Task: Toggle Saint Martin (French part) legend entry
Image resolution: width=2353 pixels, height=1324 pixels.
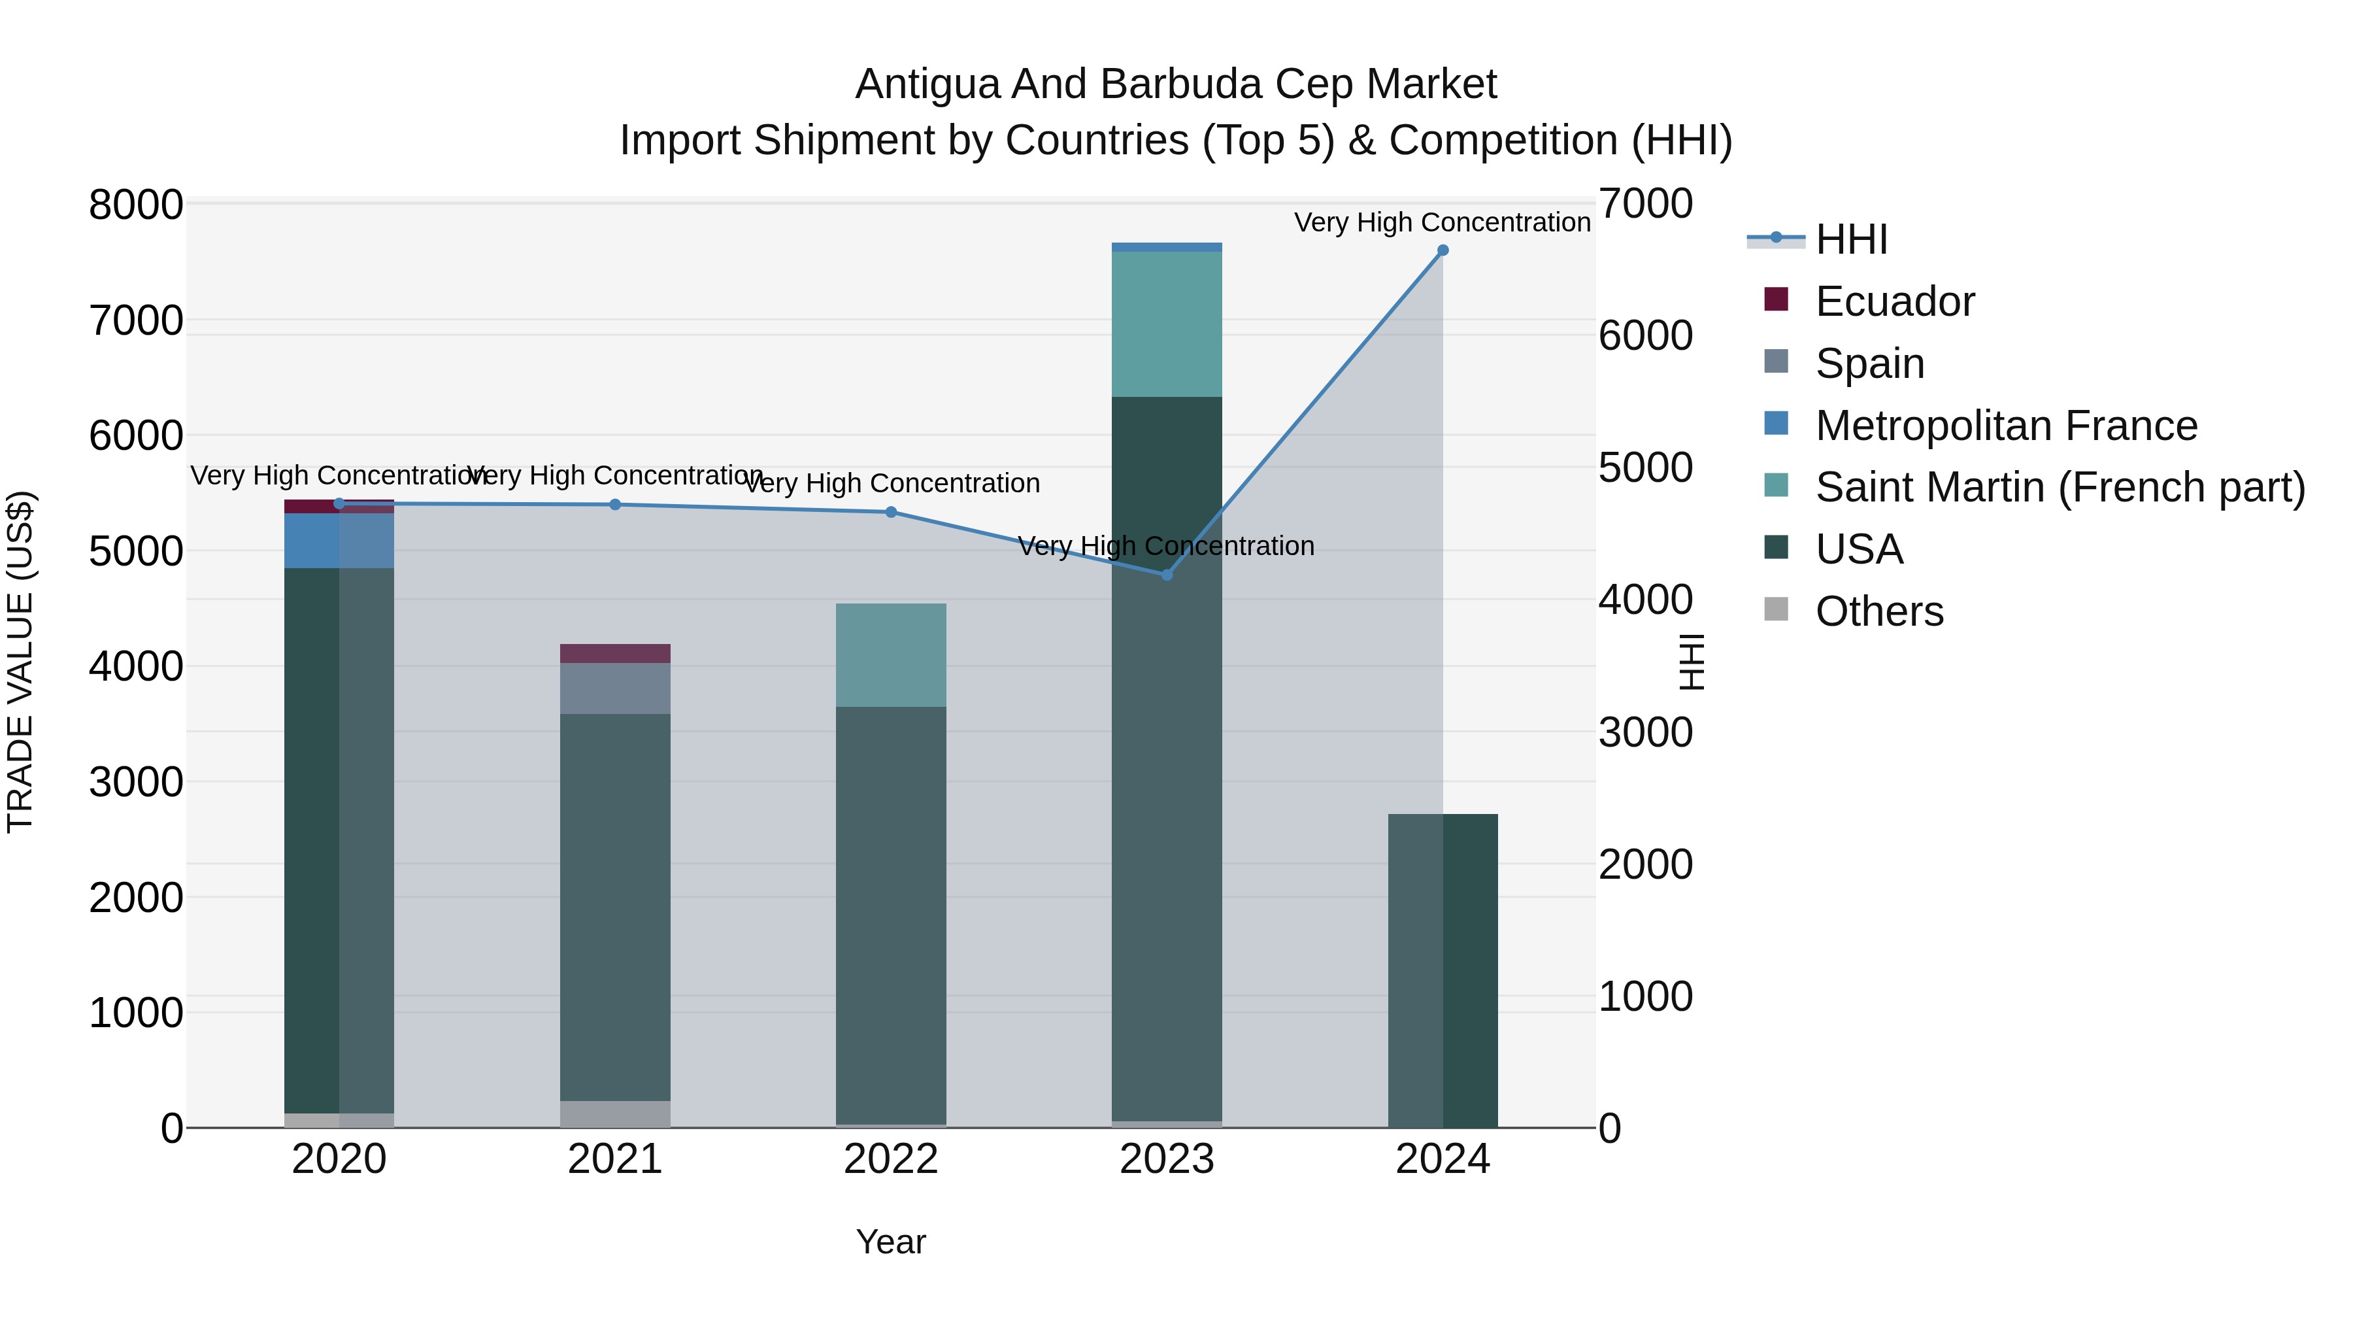Action: 2034,487
